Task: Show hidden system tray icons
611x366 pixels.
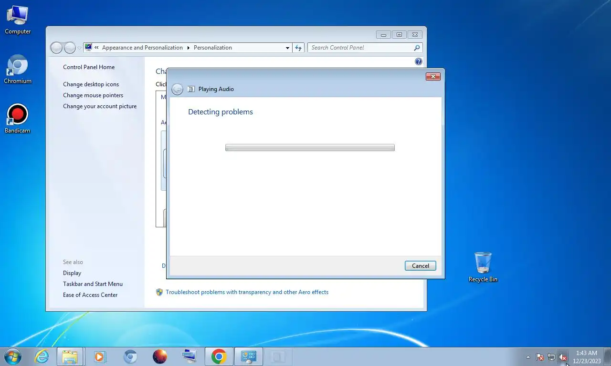Action: point(528,357)
